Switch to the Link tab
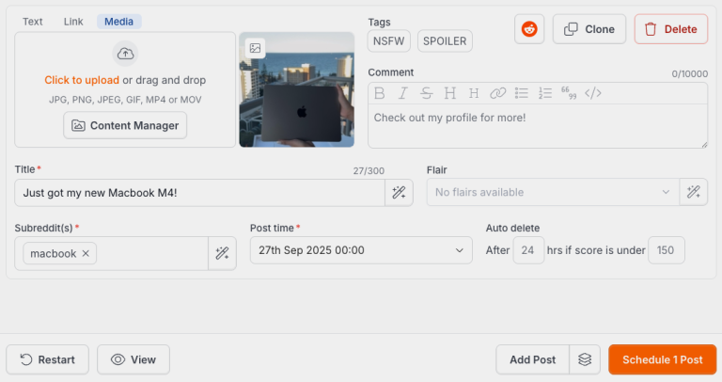Screen dimensions: 722x382 click(73, 21)
